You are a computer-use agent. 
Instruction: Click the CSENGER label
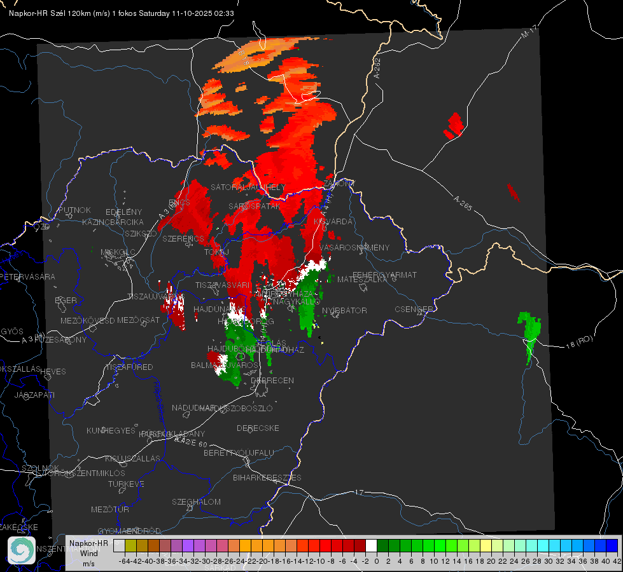414,310
